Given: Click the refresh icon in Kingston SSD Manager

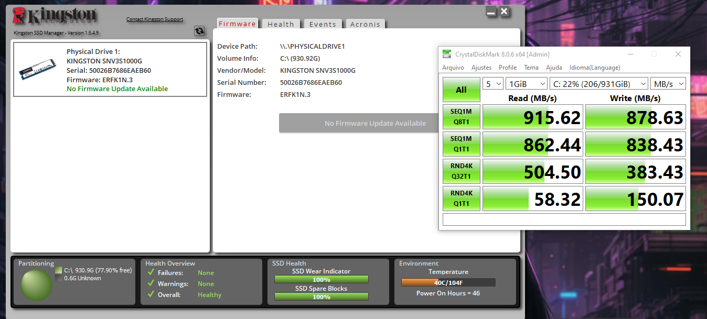Looking at the screenshot, I should pyautogui.click(x=199, y=31).
